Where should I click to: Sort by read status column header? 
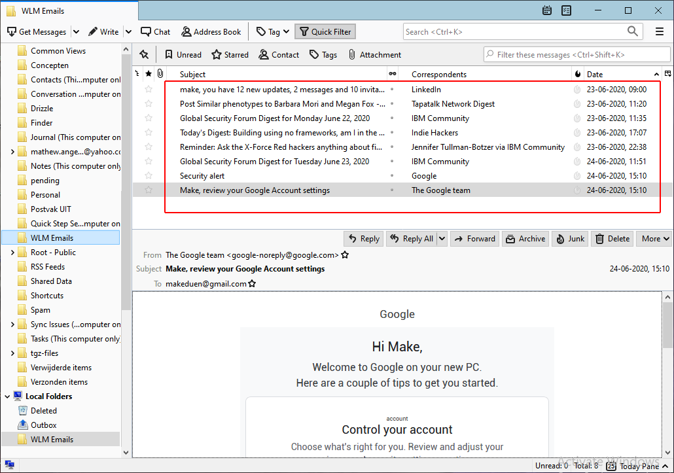click(x=393, y=74)
